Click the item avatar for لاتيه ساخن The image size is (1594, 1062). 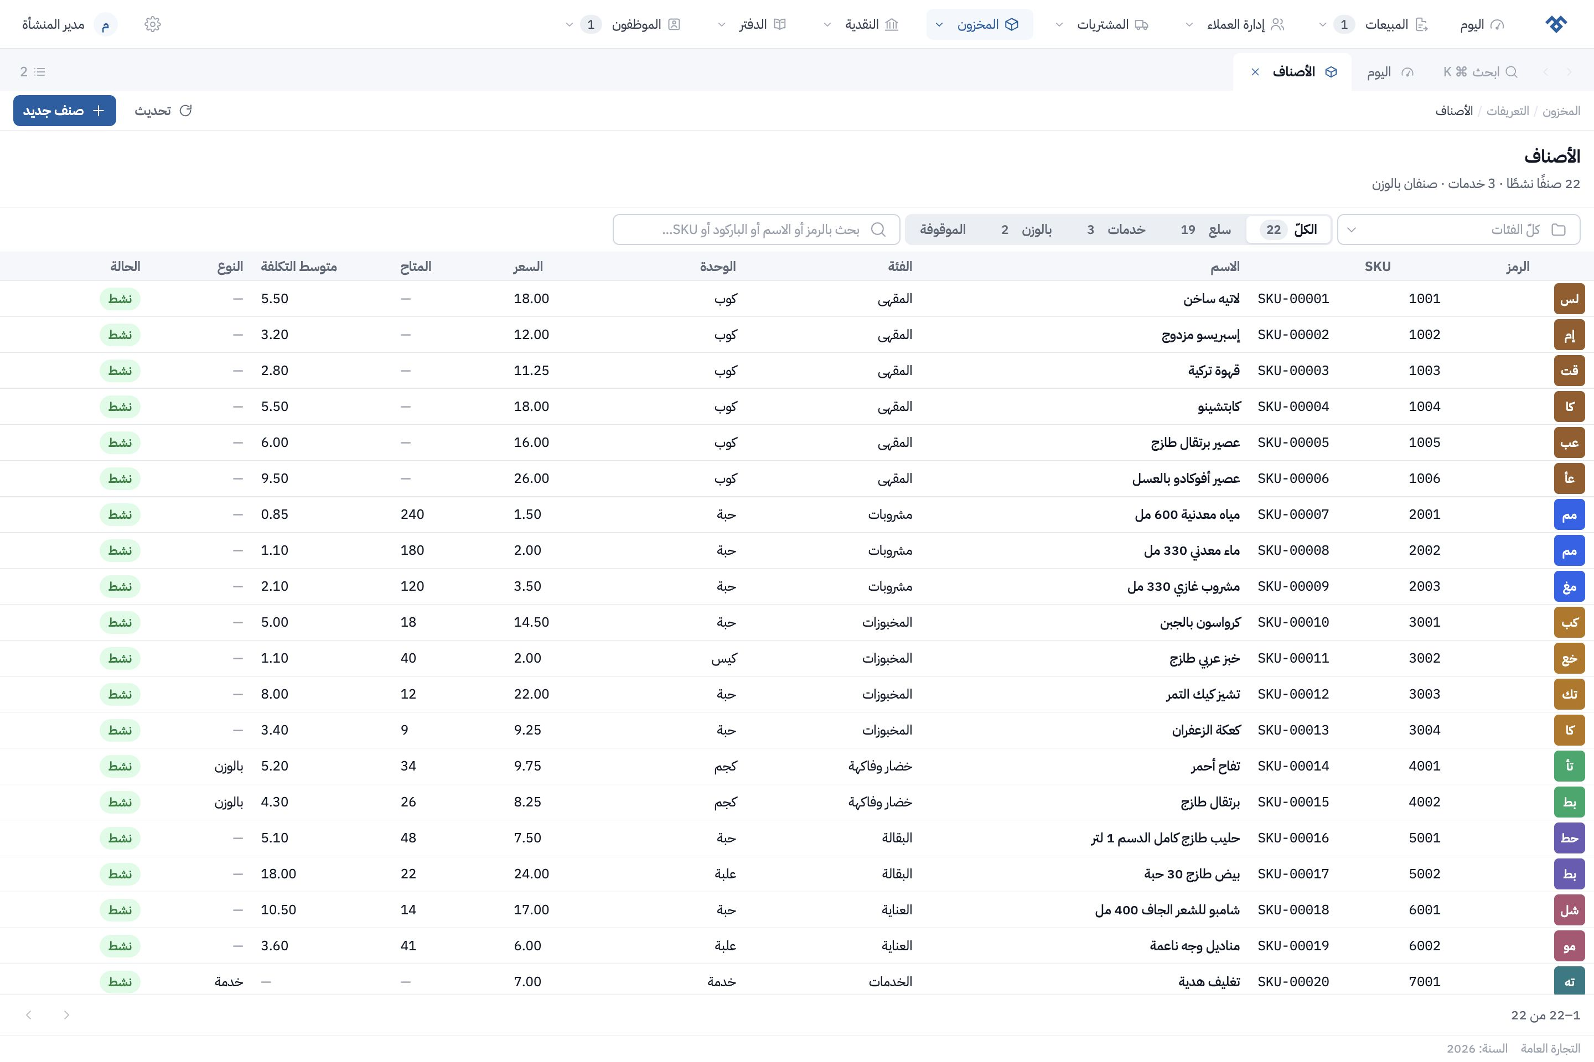pyautogui.click(x=1569, y=299)
